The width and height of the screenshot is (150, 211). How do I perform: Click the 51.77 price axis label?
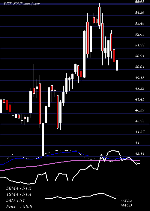pos(140,45)
